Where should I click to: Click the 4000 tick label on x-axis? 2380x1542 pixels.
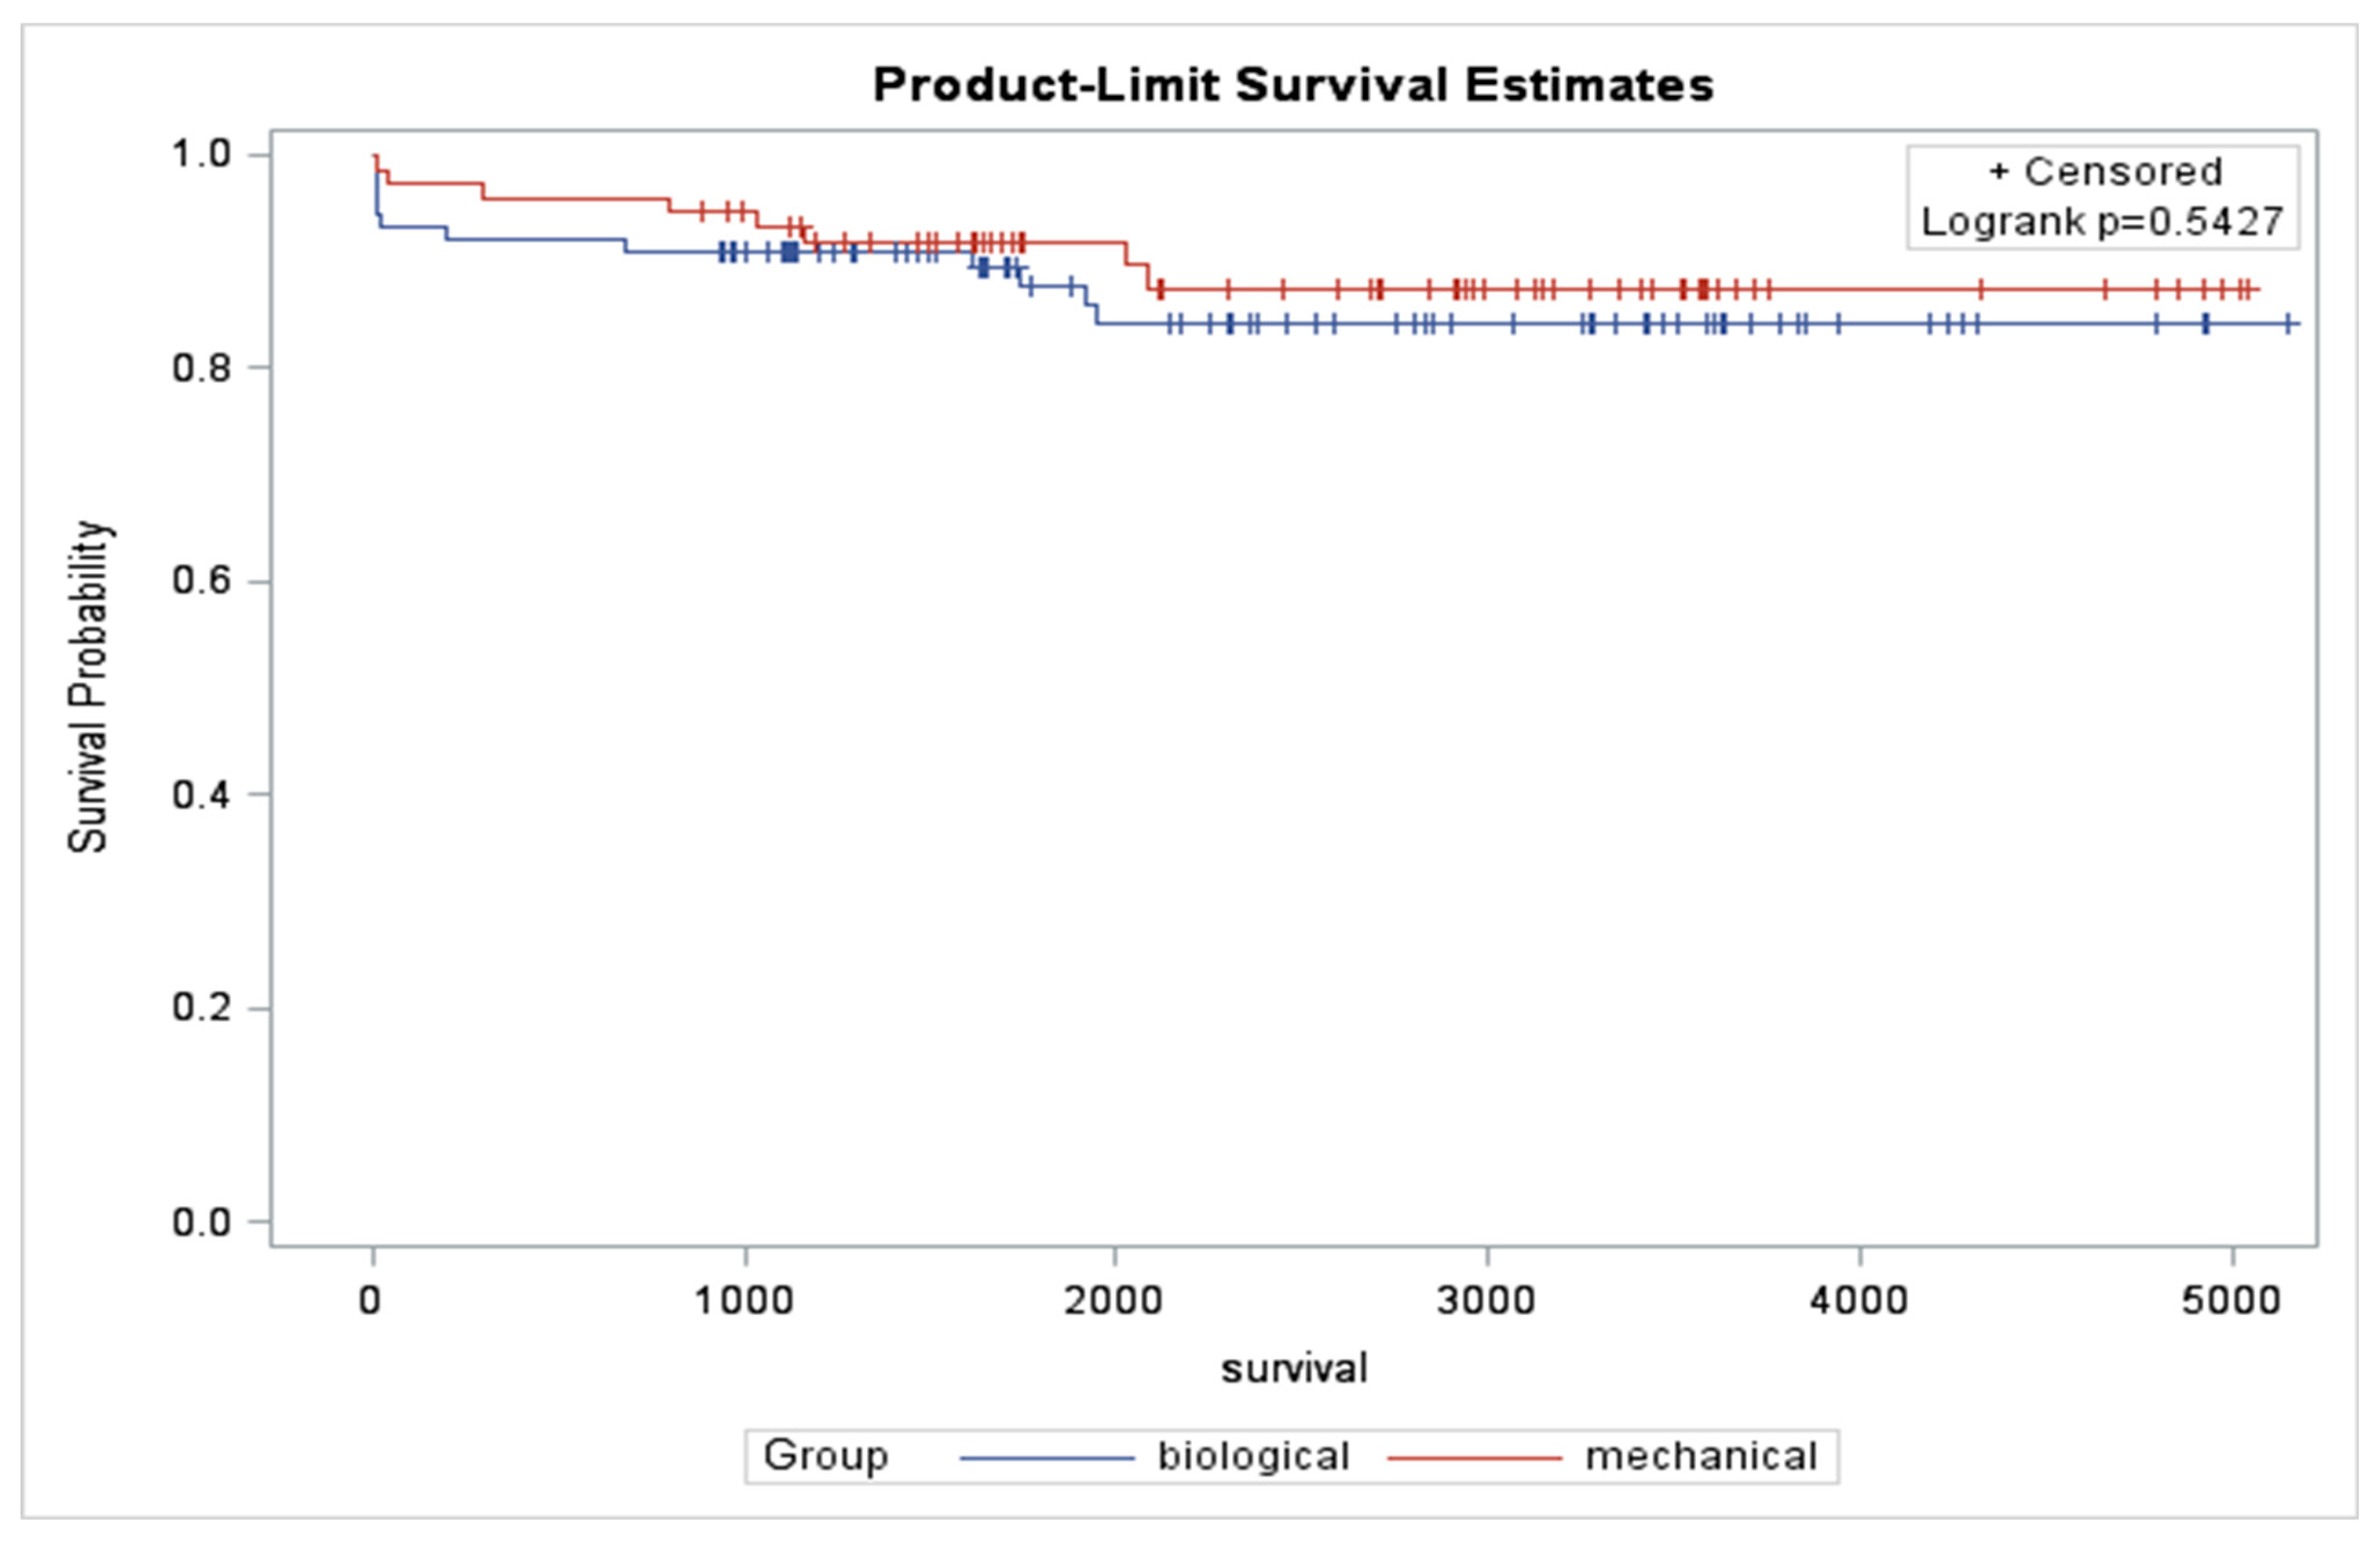pos(1859,1301)
